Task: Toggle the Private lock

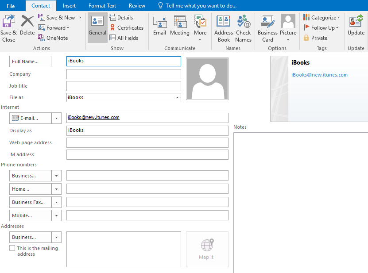Action: [315, 38]
